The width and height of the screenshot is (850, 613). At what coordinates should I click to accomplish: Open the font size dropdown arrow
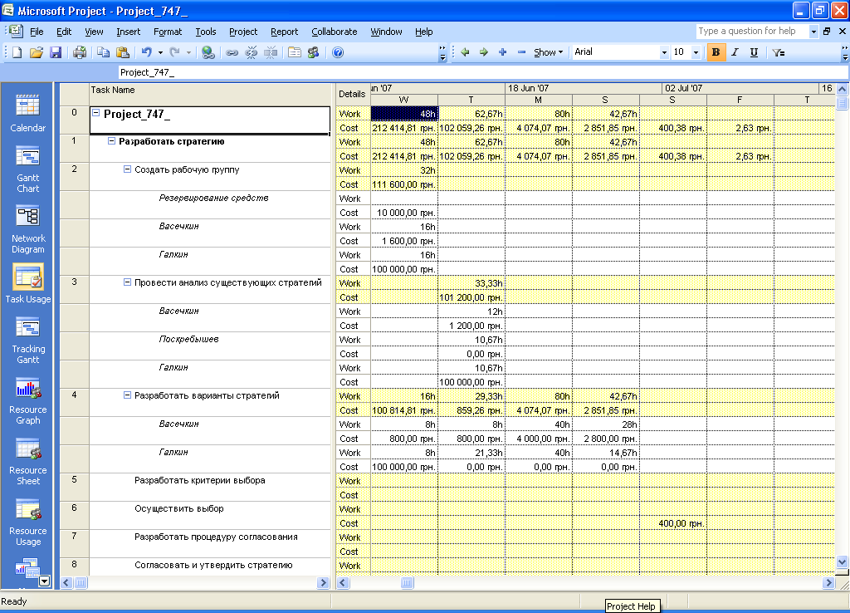(696, 52)
